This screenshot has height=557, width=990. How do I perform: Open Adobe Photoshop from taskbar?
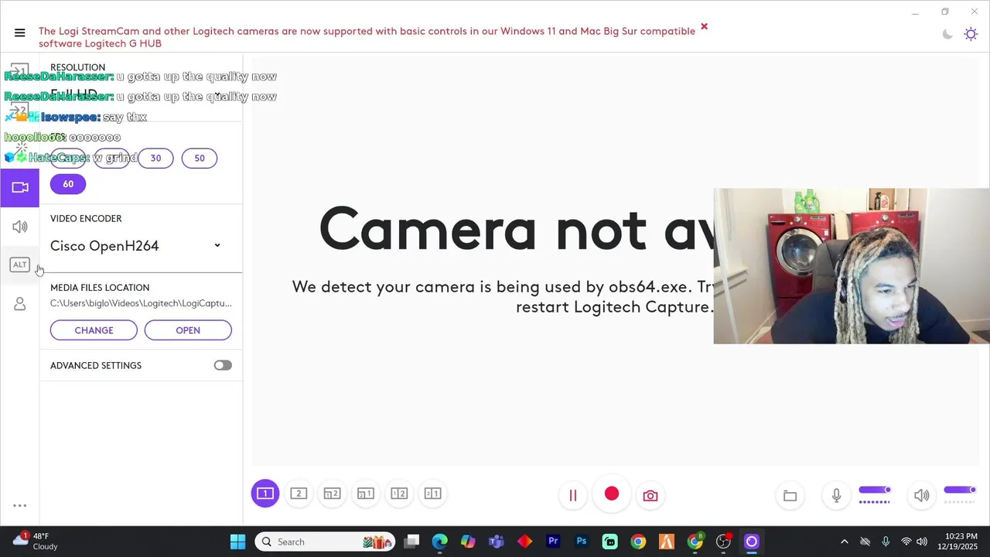pos(582,542)
